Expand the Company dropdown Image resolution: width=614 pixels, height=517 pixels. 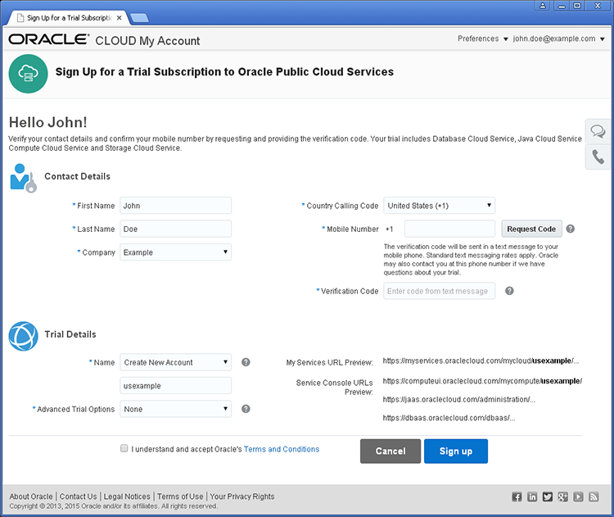click(x=175, y=252)
